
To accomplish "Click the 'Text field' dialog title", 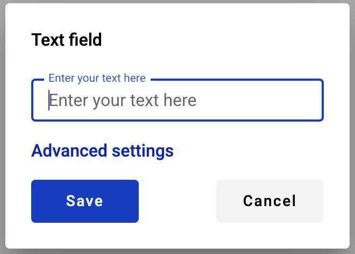I will 67,40.
